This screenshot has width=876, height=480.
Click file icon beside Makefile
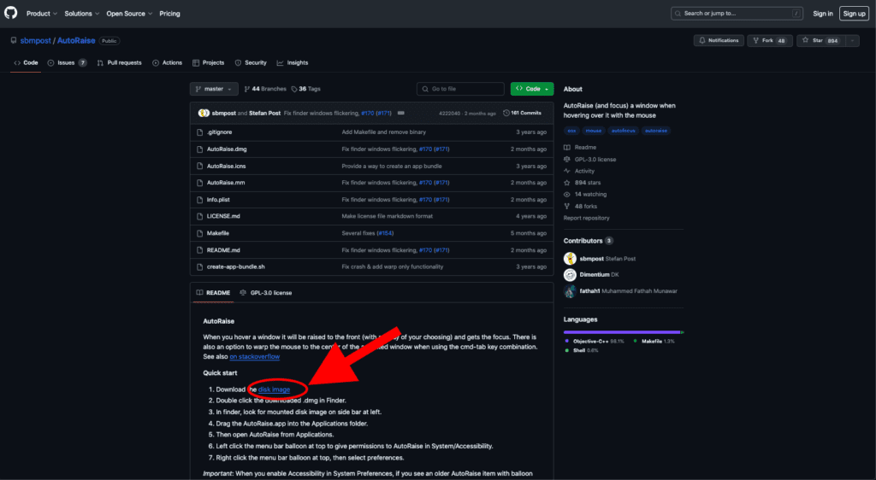click(199, 233)
